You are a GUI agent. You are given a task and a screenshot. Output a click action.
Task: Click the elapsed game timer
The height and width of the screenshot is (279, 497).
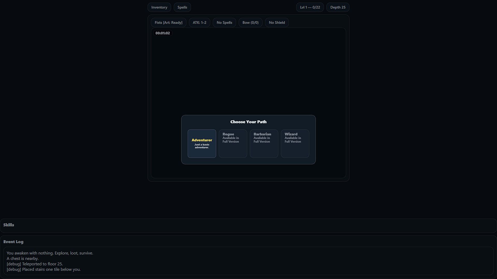click(x=163, y=33)
